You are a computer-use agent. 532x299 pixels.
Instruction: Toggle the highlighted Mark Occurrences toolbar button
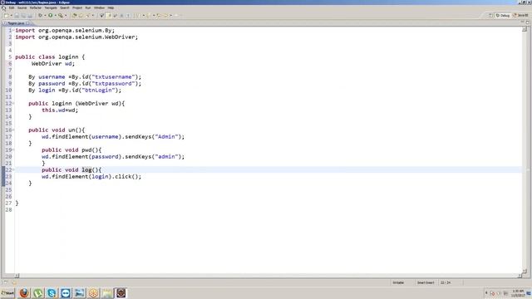tap(109, 15)
